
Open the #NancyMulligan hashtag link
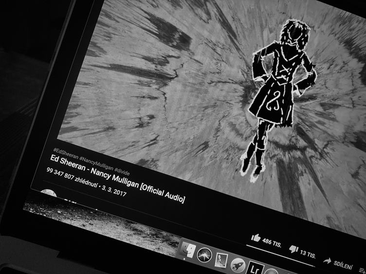(96, 163)
